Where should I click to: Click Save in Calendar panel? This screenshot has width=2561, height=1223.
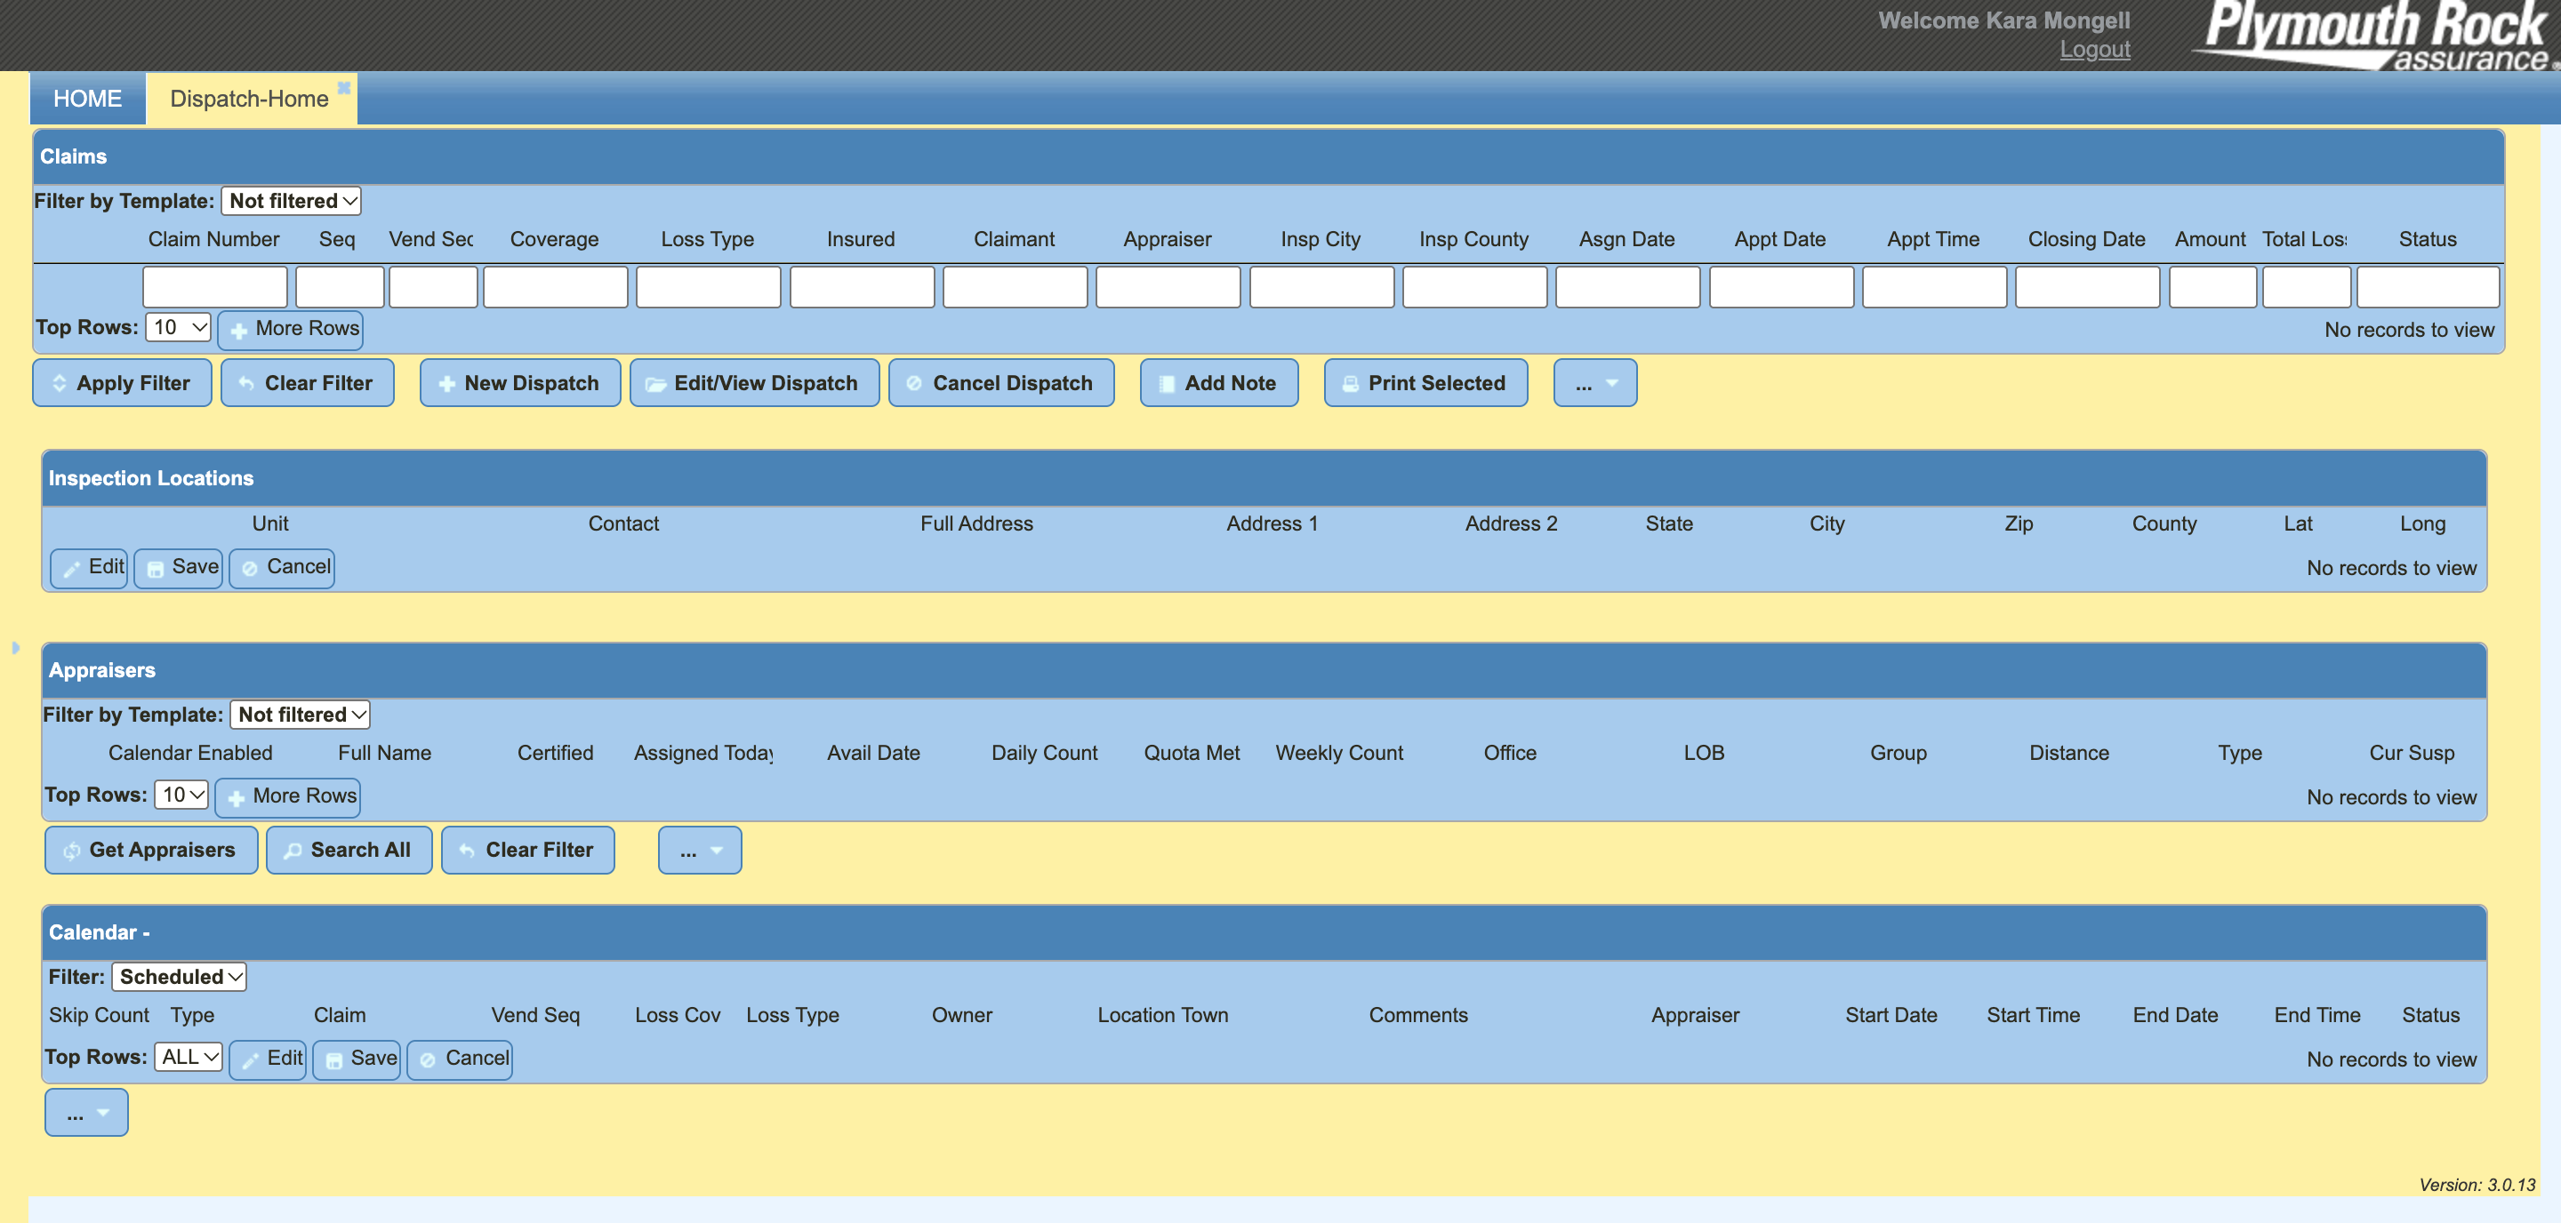point(356,1059)
